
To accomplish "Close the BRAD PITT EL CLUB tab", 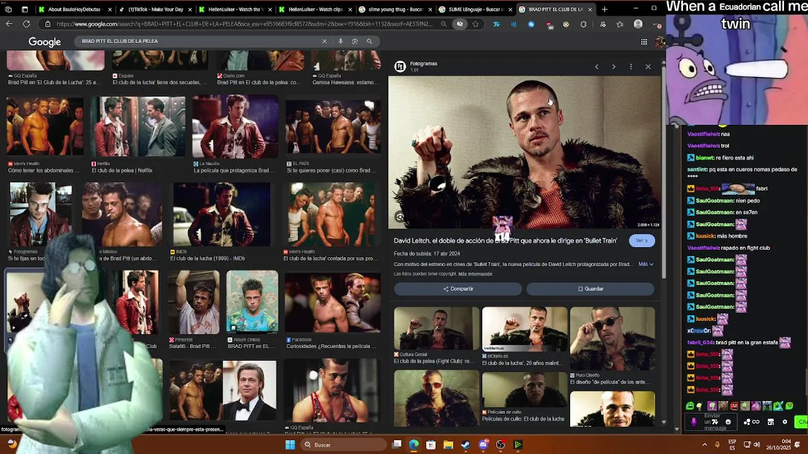I will tap(590, 9).
